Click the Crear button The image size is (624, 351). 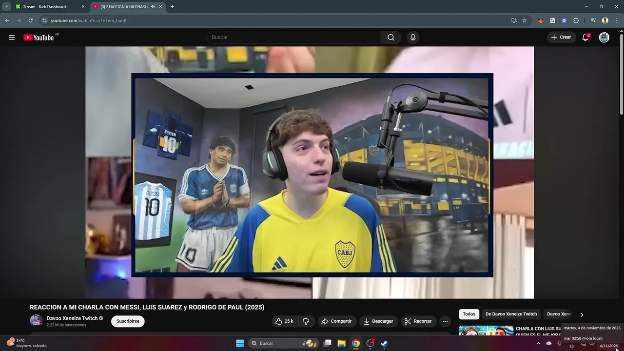pyautogui.click(x=561, y=38)
